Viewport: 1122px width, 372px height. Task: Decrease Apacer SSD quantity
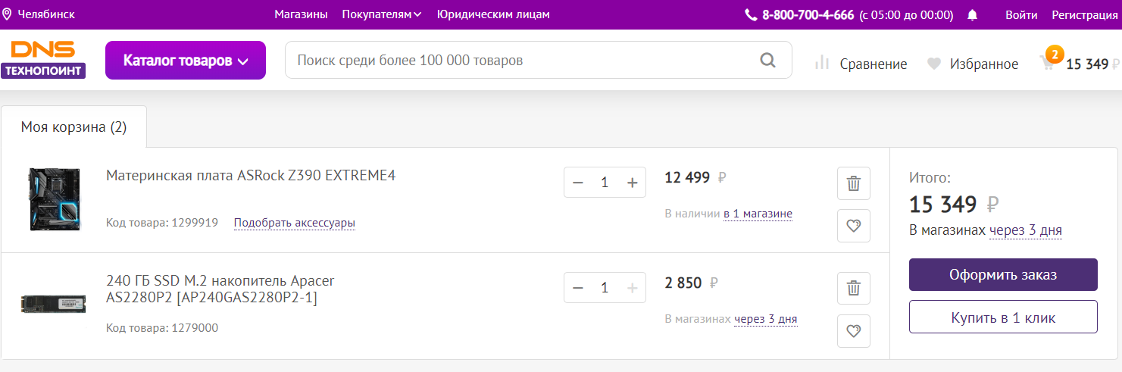click(578, 288)
